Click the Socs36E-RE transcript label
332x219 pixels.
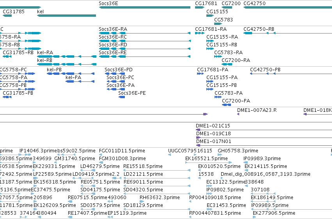click(x=113, y=53)
